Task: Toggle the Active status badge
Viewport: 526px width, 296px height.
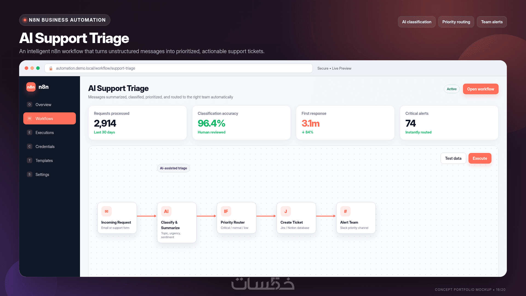Action: pos(451,89)
